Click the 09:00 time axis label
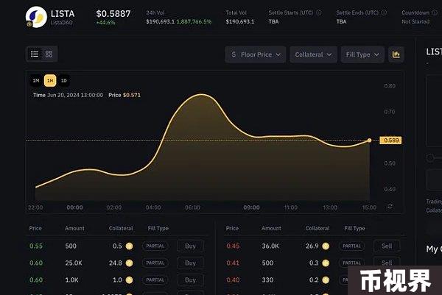442x295 pixels. [251, 207]
